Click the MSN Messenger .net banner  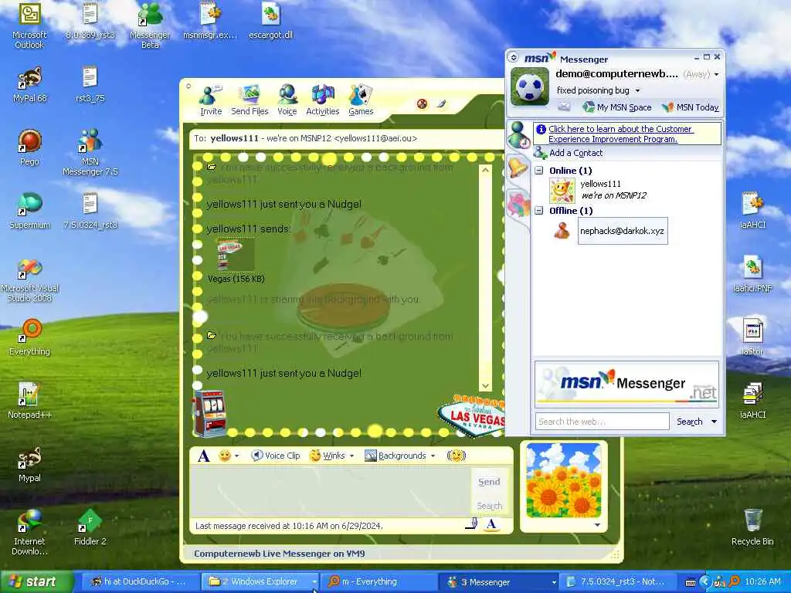tap(626, 385)
